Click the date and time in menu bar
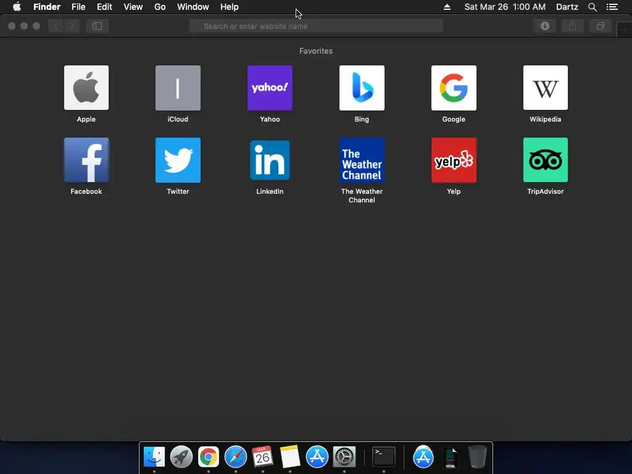 pyautogui.click(x=505, y=7)
